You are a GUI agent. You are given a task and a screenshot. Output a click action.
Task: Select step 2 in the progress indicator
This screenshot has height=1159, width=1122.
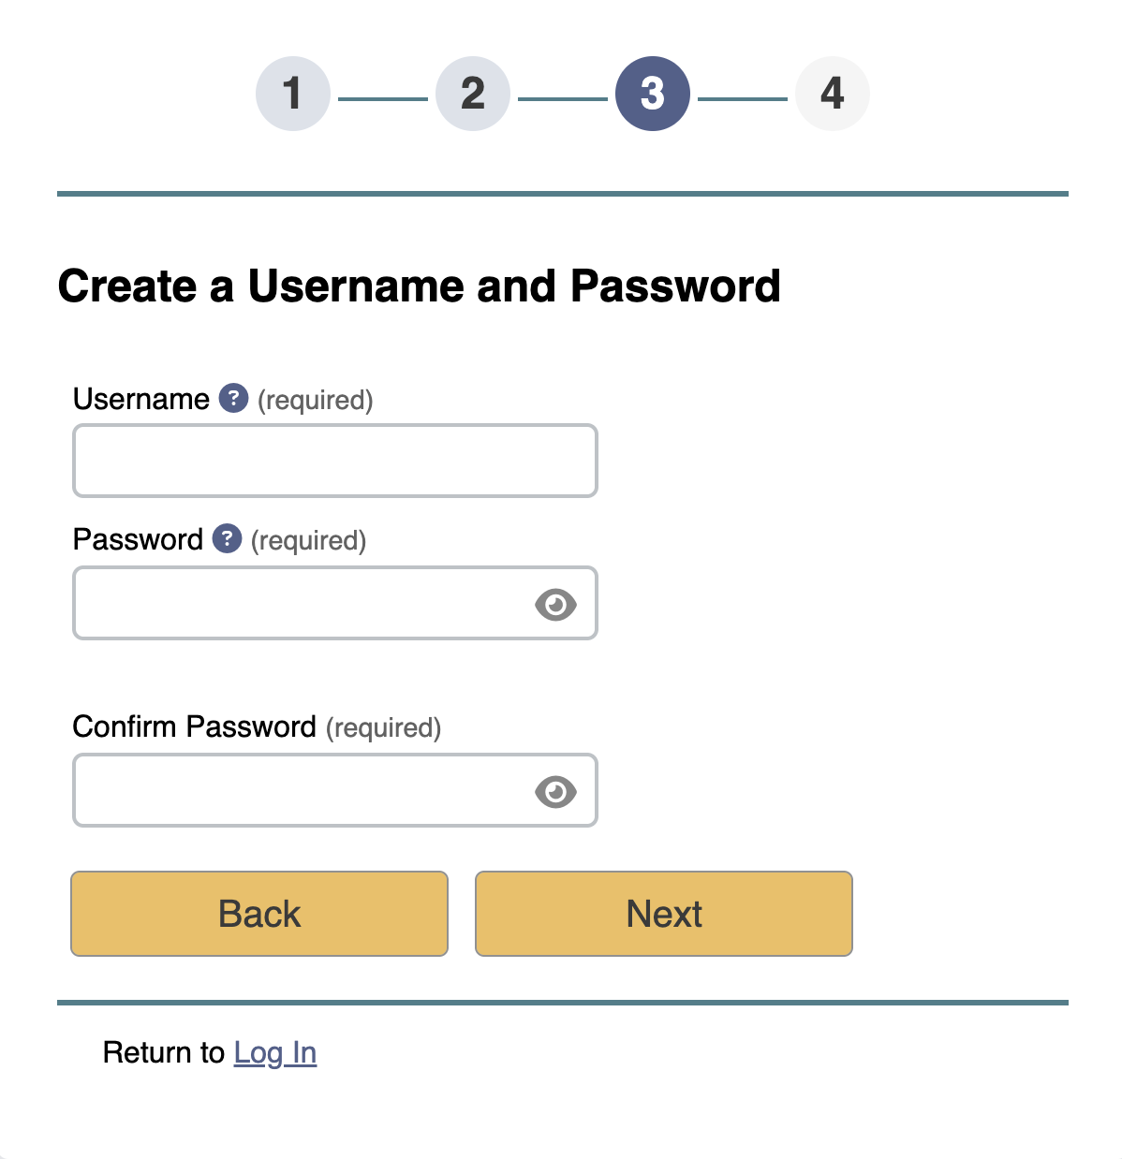pyautogui.click(x=472, y=93)
